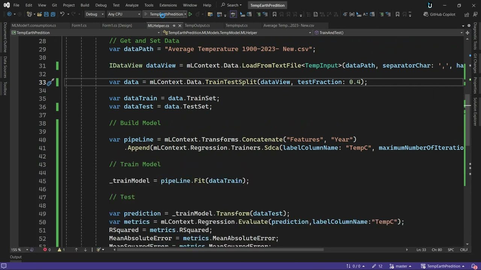
Task: Click the Save All icon
Action: (x=53, y=14)
